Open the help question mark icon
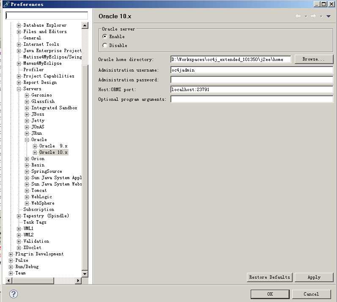Screen dimensions: 337x302 click(x=14, y=294)
